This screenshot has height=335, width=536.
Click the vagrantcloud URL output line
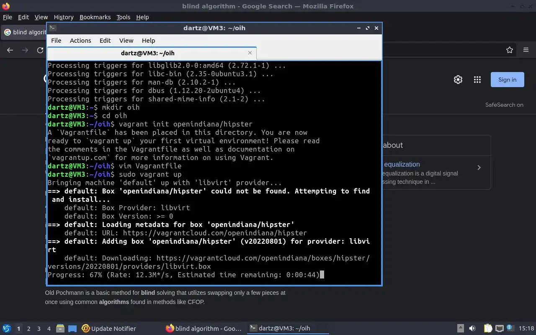click(186, 233)
